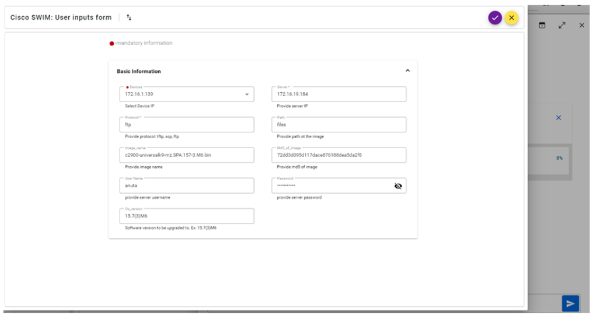Click the 'Provide protocol: tftp, scp, ftp' hint
Screen dimensions: 593x315
click(x=152, y=136)
